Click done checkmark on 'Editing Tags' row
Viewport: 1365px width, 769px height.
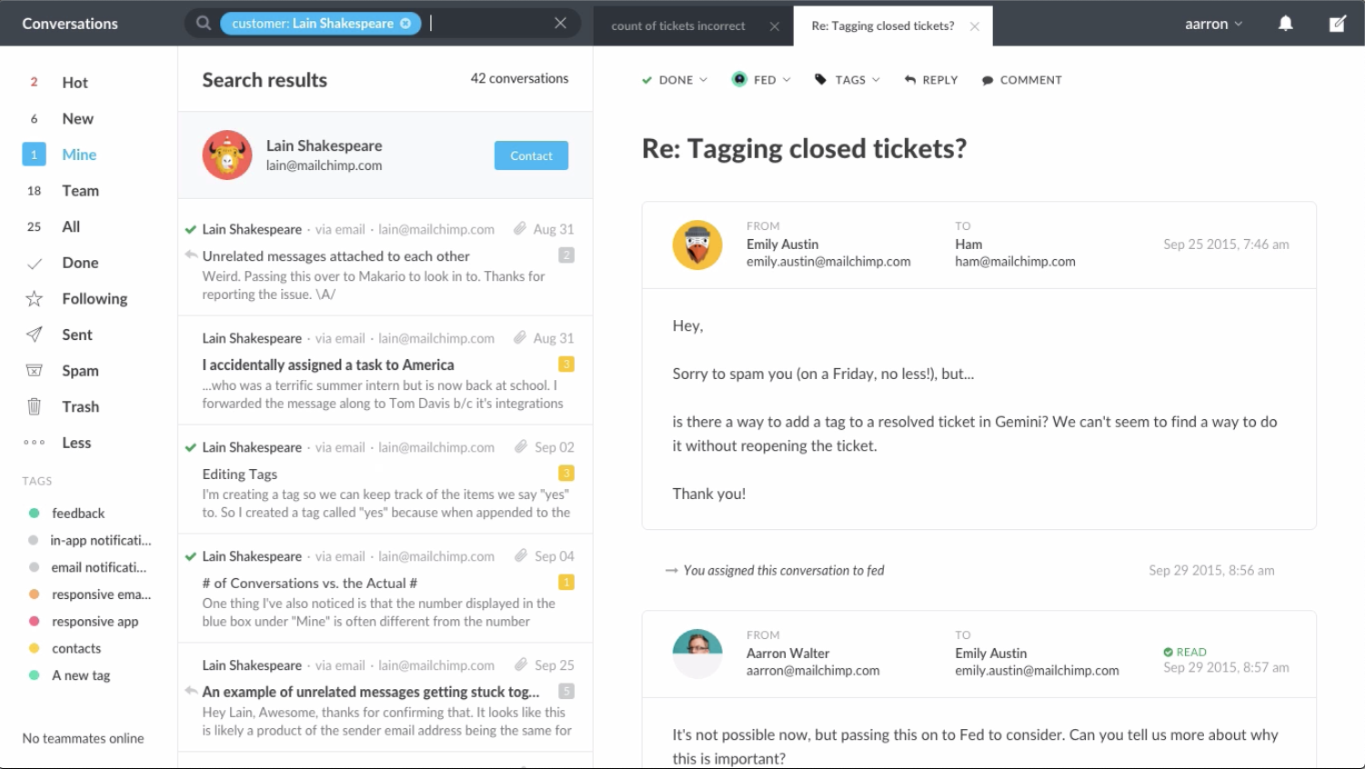point(191,447)
